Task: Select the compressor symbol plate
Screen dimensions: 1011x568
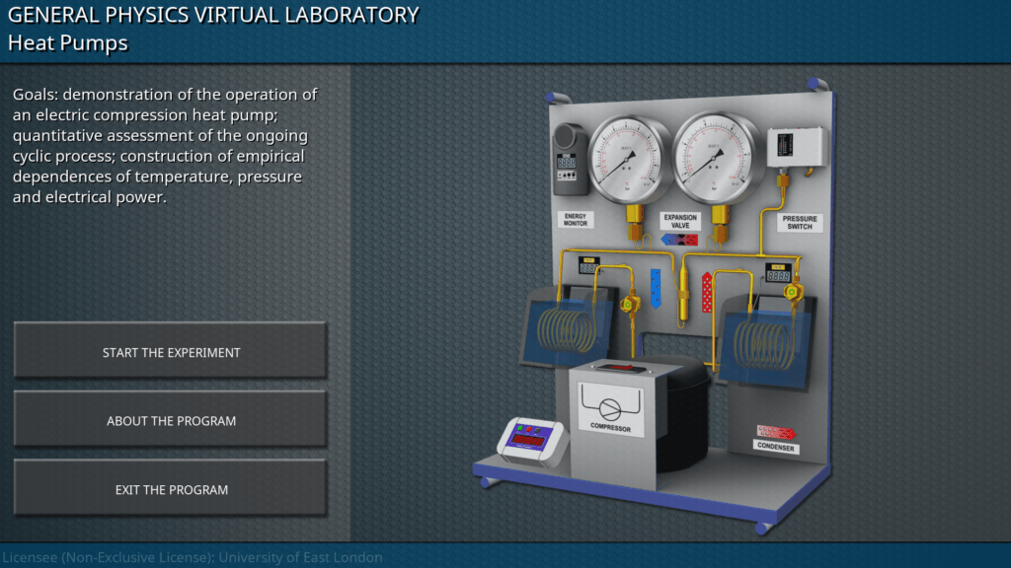Action: [x=610, y=407]
